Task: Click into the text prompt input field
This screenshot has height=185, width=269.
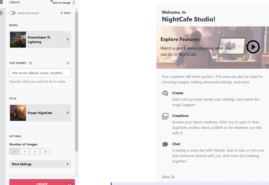Action: (x=40, y=73)
